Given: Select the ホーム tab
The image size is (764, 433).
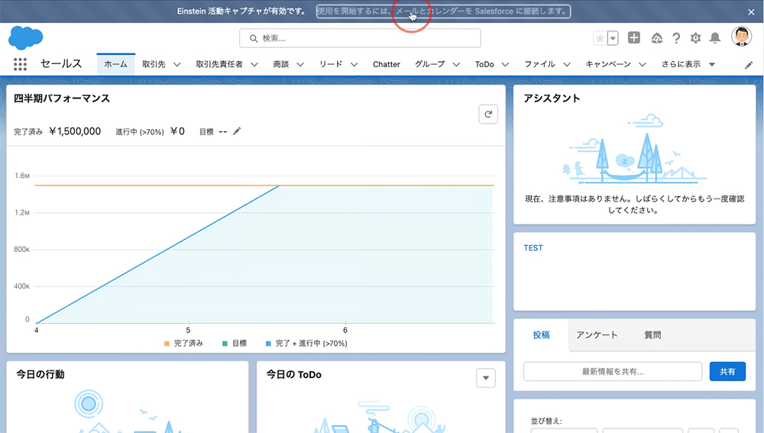Looking at the screenshot, I should 116,64.
